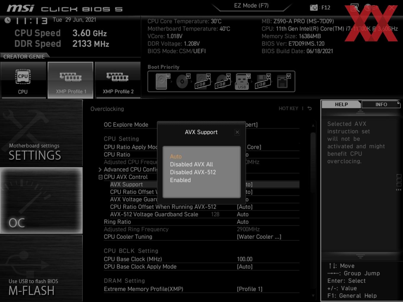Open the M-FLASH section

pyautogui.click(x=41, y=268)
